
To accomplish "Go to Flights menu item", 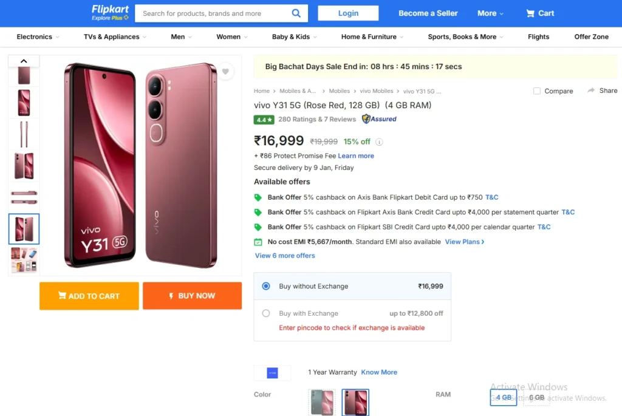I will click(x=538, y=37).
